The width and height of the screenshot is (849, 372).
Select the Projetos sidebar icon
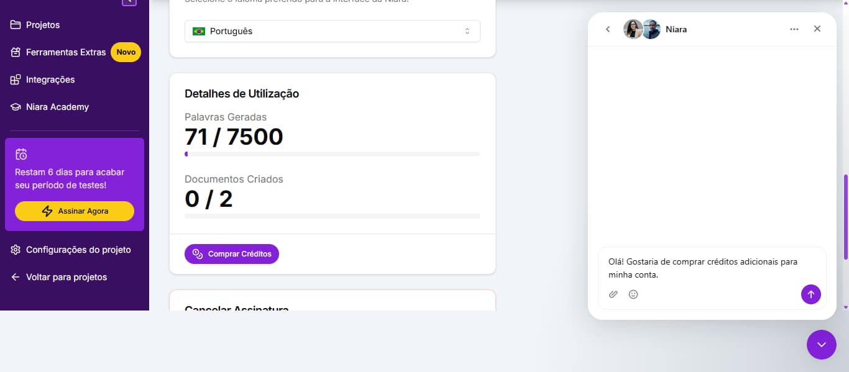tap(15, 25)
